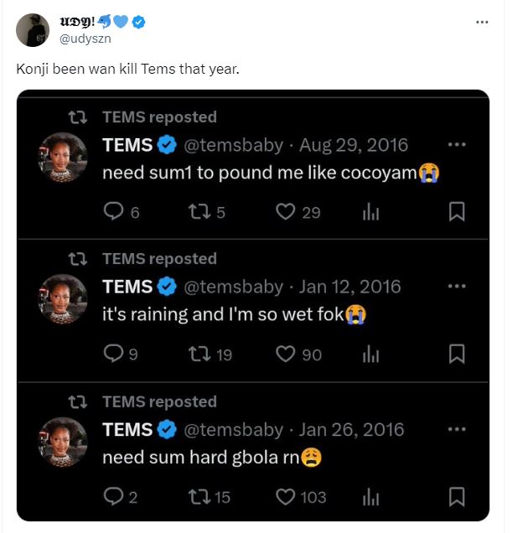Screen dimensions: 528x533
Task: View analytics for the Aug 29 tweet
Action: (370, 212)
